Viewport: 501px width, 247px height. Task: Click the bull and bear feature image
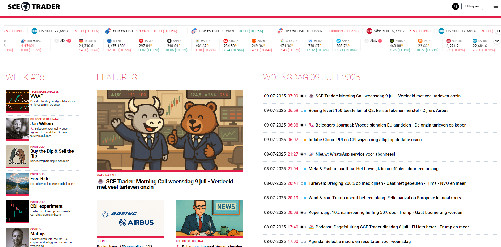[x=170, y=131]
